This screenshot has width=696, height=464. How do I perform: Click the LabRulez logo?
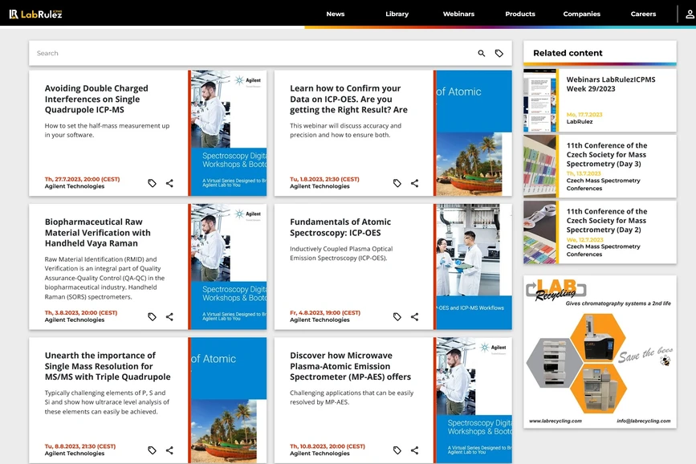point(35,14)
